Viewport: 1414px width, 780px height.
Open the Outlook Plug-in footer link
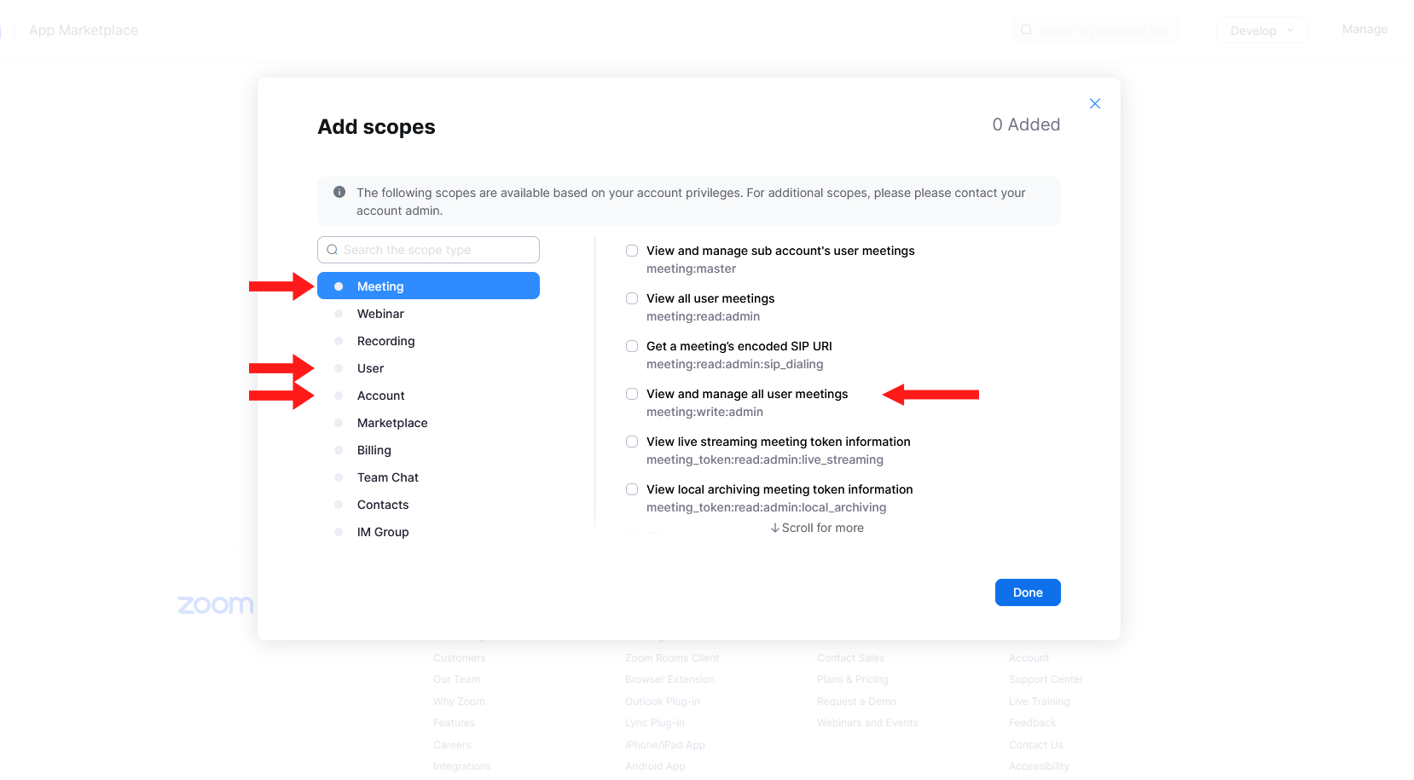663,702
